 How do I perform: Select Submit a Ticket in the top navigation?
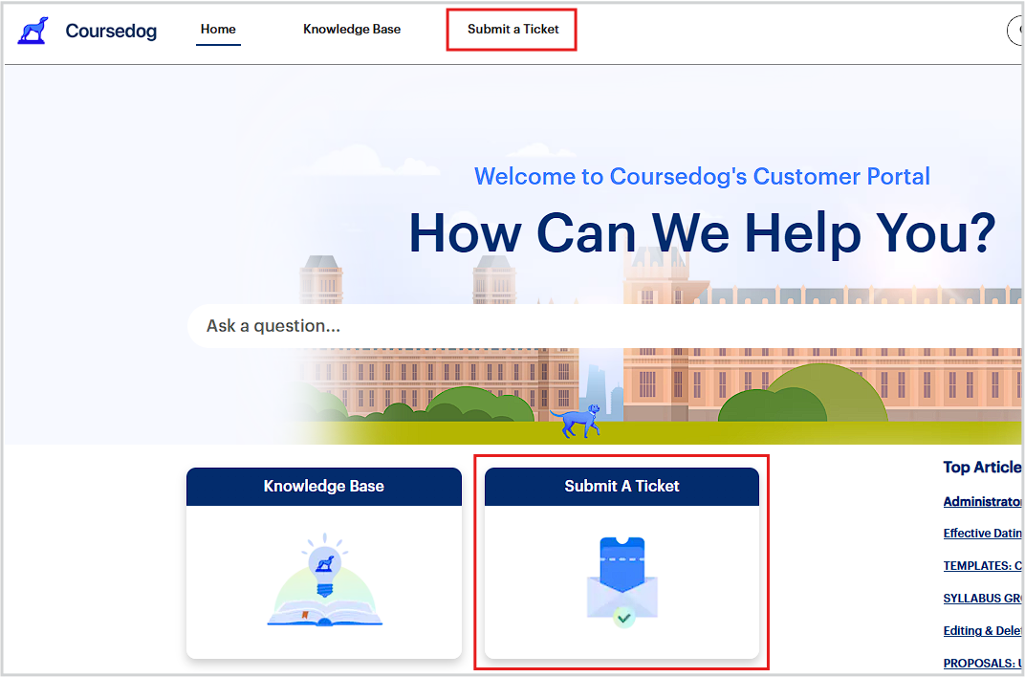coord(513,29)
